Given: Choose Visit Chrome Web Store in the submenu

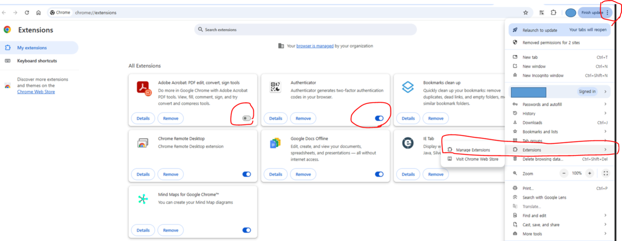Looking at the screenshot, I should 473,159.
